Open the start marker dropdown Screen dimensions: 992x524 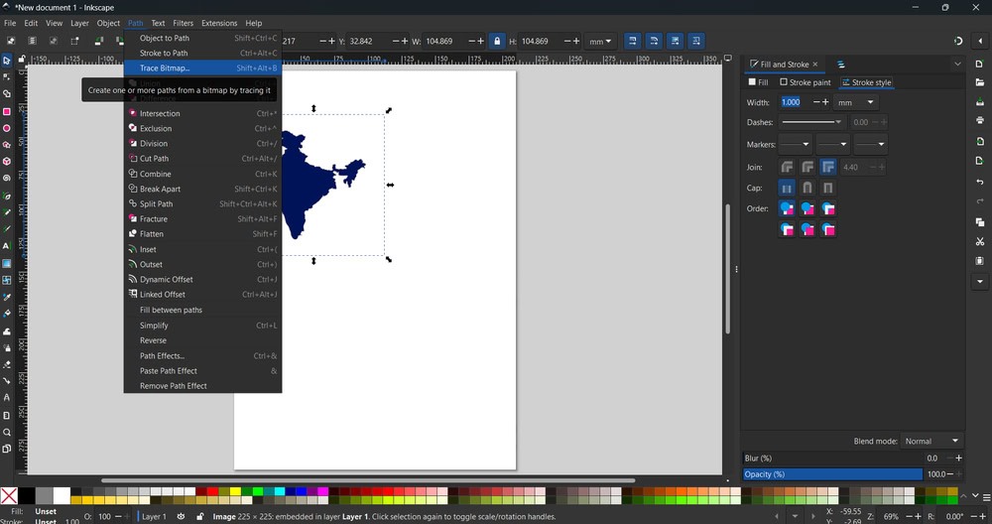[x=795, y=144]
